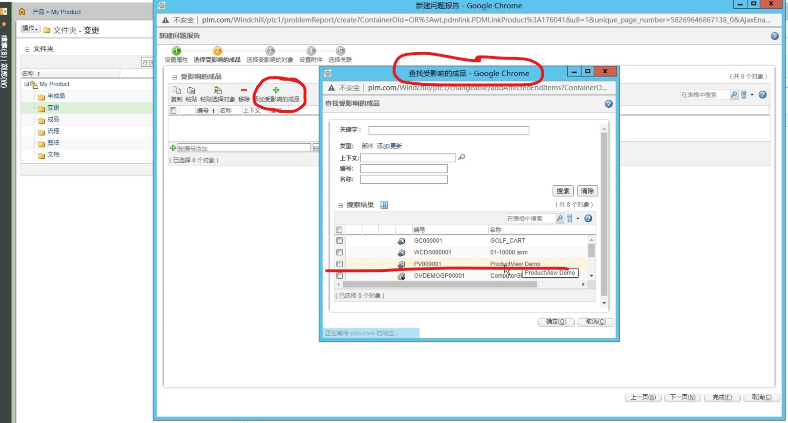Select the 图纸 folder
Viewport: 788px width, 423px height.
[53, 143]
